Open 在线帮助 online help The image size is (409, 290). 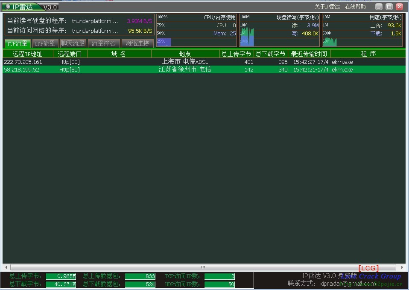[355, 7]
